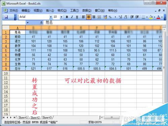Open the 插入(I) menu
The image size is (168, 126).
pos(50,10)
